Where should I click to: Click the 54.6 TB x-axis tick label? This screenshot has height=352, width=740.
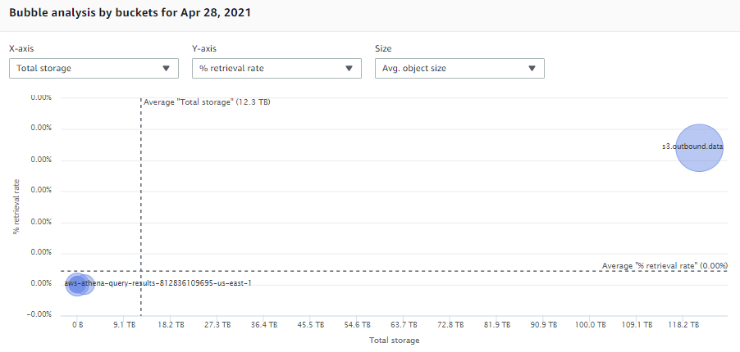tap(357, 325)
